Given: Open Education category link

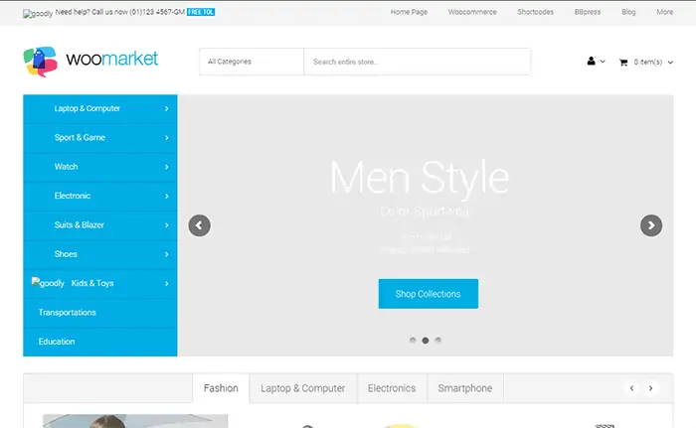Looking at the screenshot, I should (57, 342).
